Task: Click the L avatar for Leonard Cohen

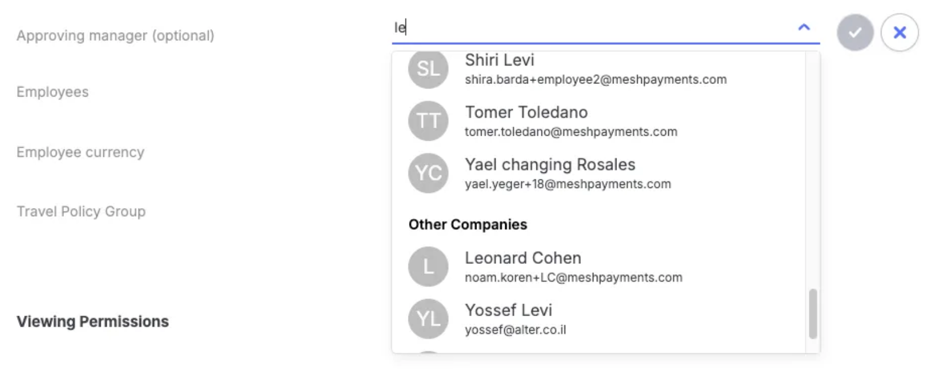Action: [428, 267]
